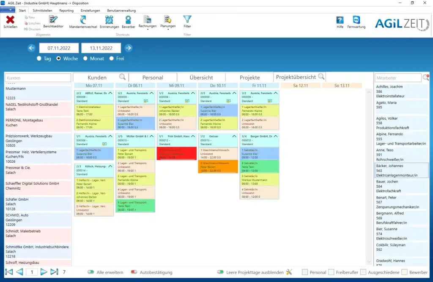Check the Personal checkbox
The image size is (433, 282).
305,272
